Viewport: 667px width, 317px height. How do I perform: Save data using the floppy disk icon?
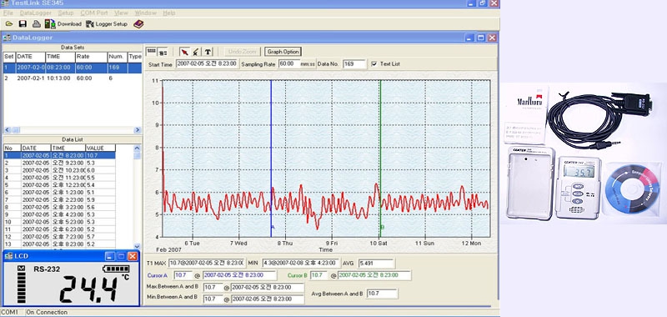(23, 24)
